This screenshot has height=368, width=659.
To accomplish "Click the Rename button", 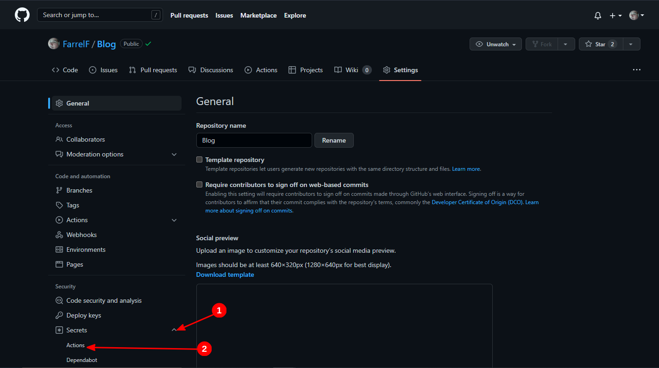I will click(334, 140).
